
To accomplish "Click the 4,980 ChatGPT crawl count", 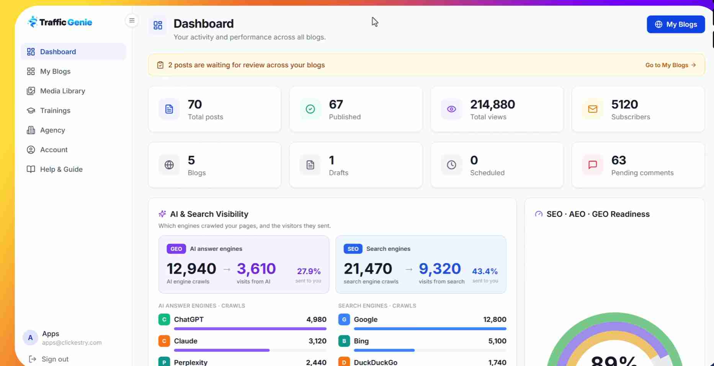I will (x=316, y=319).
